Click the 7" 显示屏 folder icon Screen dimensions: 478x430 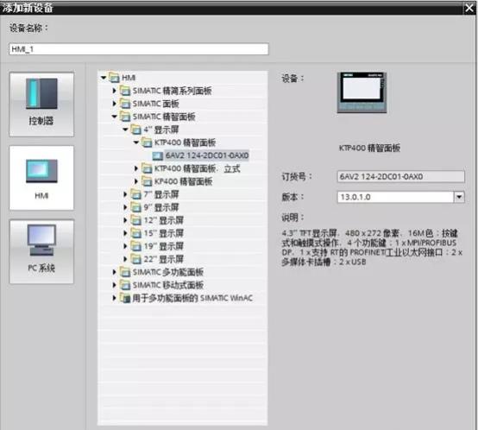tap(136, 194)
